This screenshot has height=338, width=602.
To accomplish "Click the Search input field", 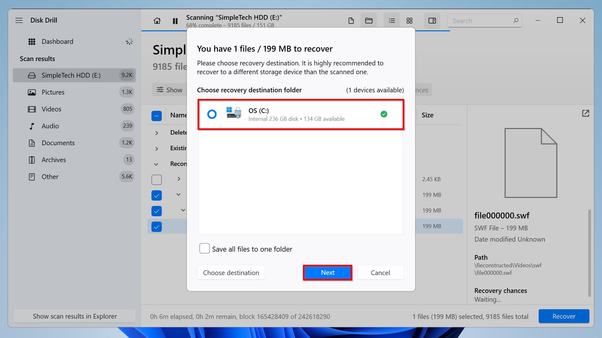I will pyautogui.click(x=485, y=21).
